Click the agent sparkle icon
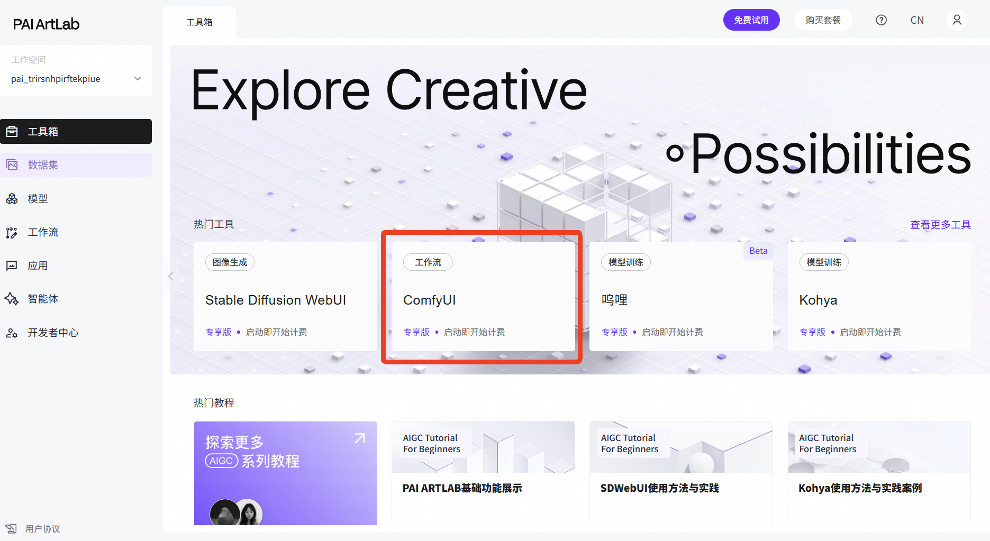 pos(12,299)
